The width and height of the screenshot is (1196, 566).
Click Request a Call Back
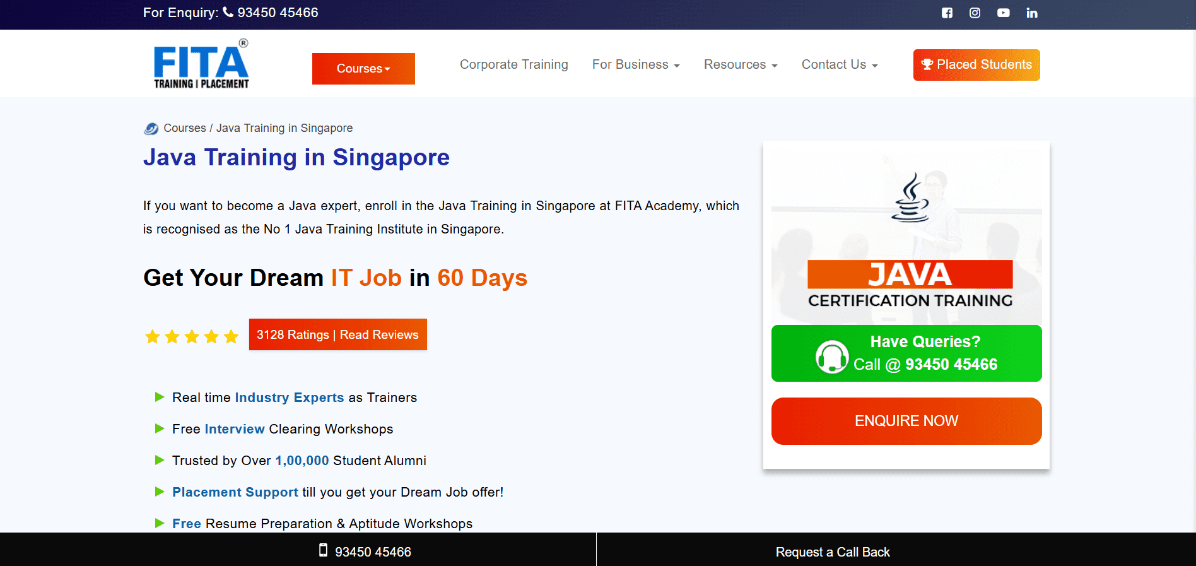coord(832,552)
